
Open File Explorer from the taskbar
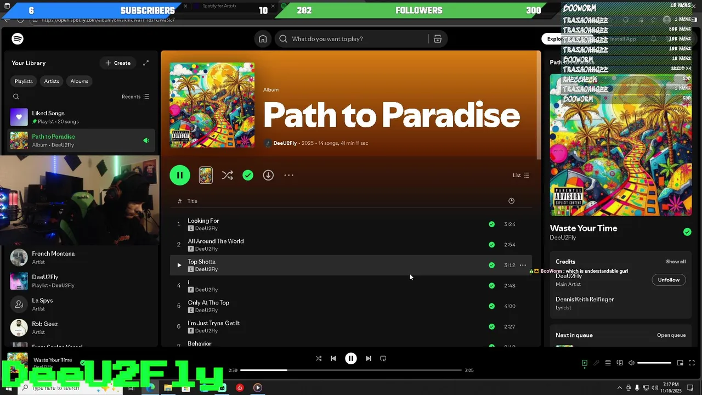coord(168,388)
